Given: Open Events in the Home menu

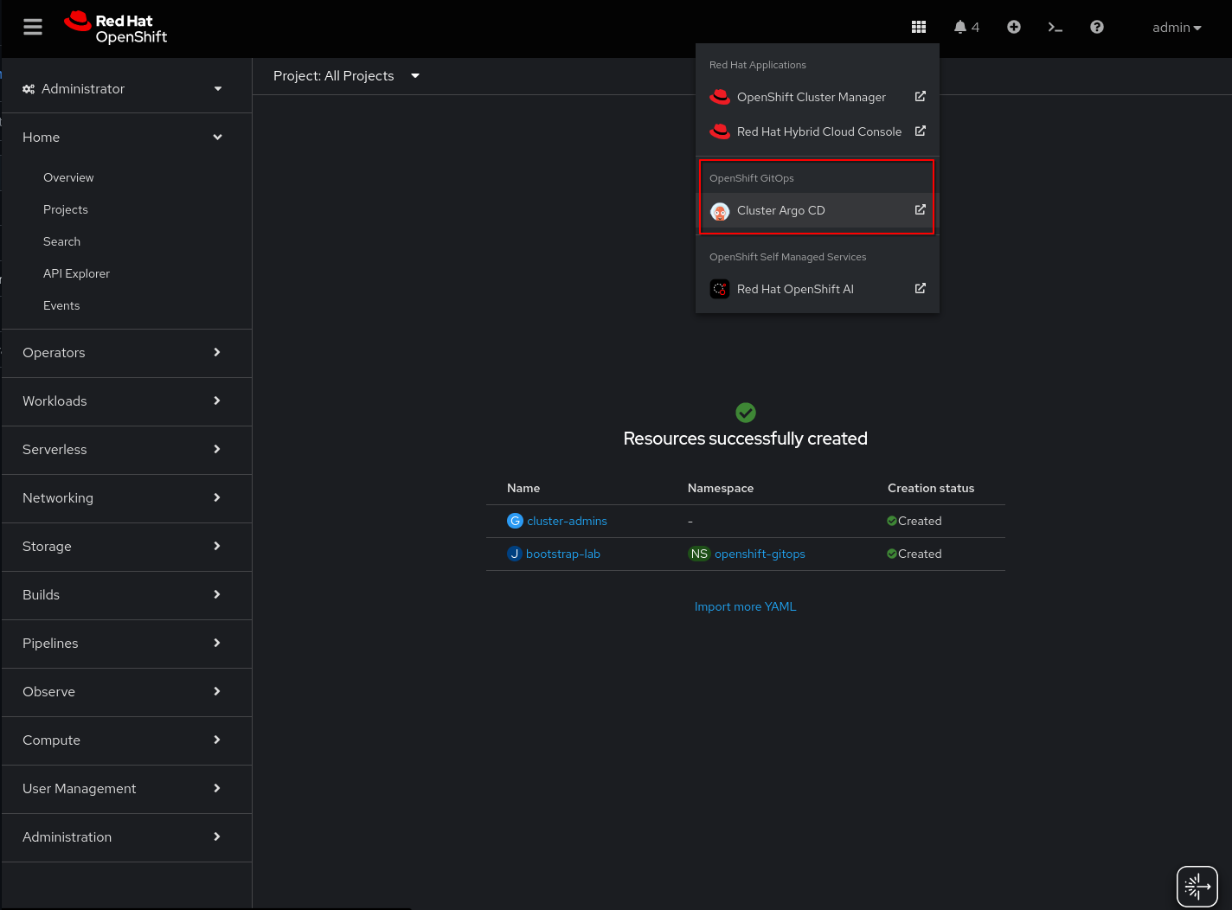Looking at the screenshot, I should 61,305.
